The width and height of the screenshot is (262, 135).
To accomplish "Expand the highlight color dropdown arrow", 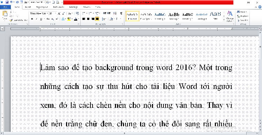I will point(72,19).
